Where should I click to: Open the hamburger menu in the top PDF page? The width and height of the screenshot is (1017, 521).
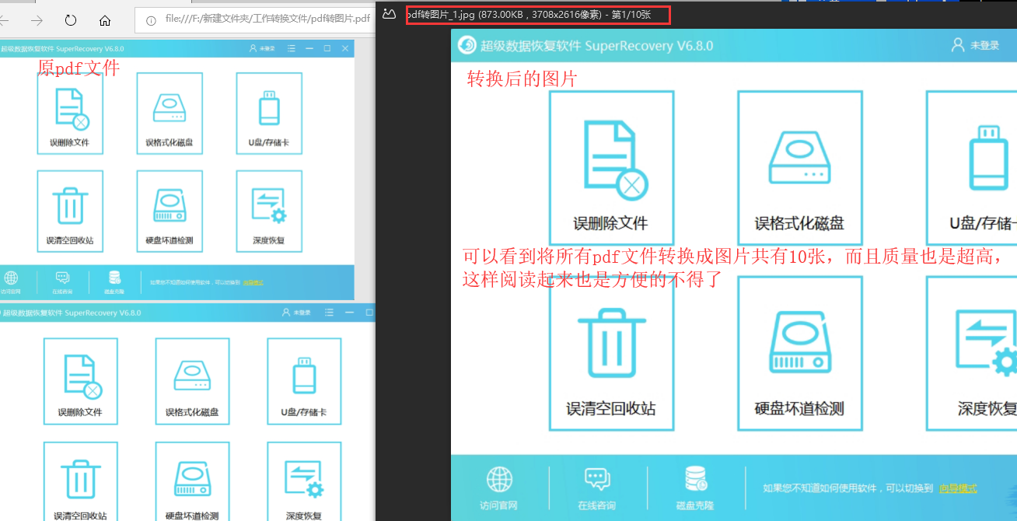coord(292,48)
